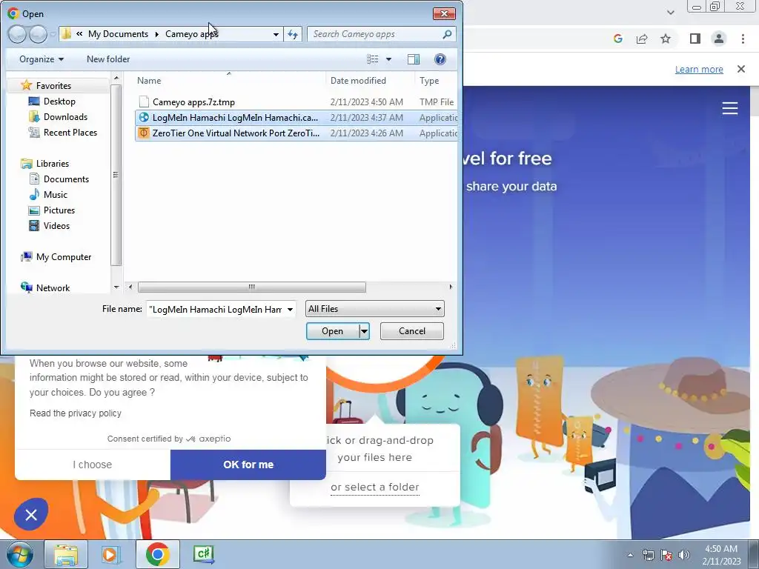759x569 pixels.
Task: Select Favorites in navigation pane
Action: [53, 86]
